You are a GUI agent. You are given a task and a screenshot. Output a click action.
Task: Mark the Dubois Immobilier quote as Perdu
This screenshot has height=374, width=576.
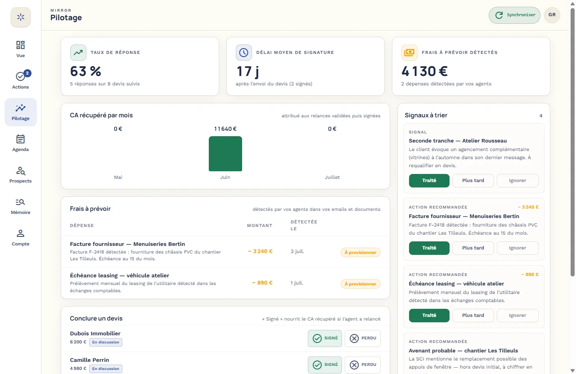[x=363, y=338]
